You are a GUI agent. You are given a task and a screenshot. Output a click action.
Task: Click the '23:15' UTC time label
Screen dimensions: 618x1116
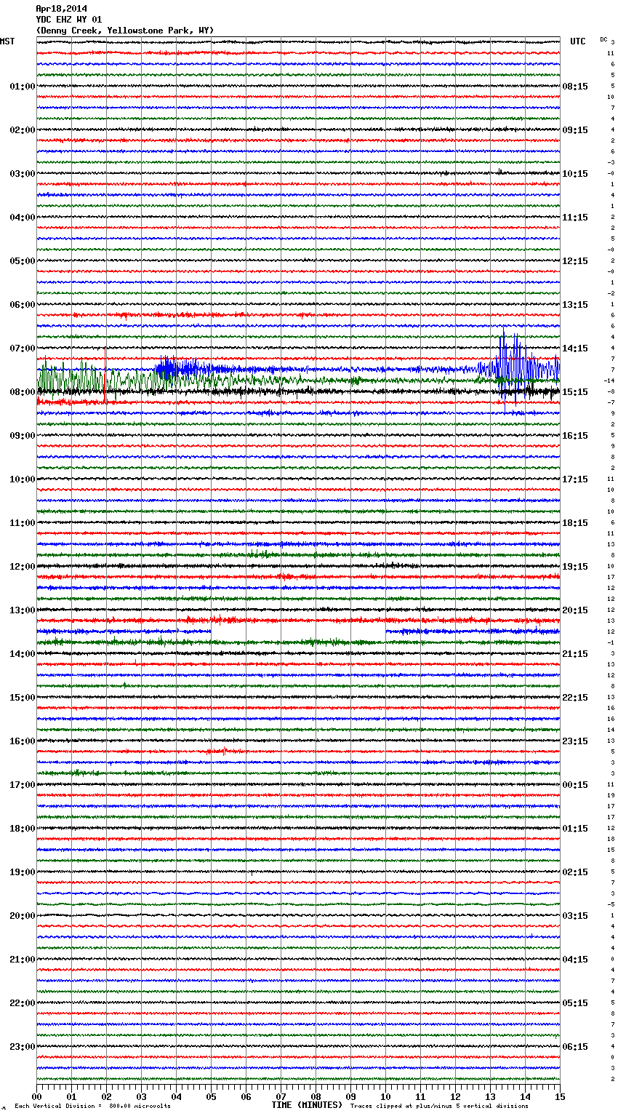575,741
